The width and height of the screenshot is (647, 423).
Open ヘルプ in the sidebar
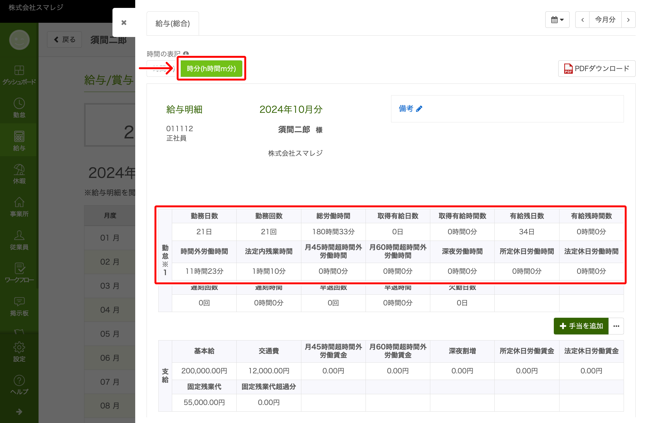pos(19,384)
